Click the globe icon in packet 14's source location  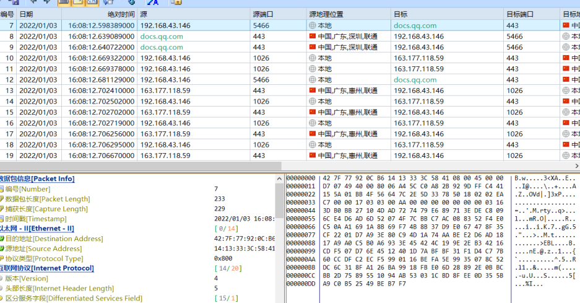[x=313, y=101]
